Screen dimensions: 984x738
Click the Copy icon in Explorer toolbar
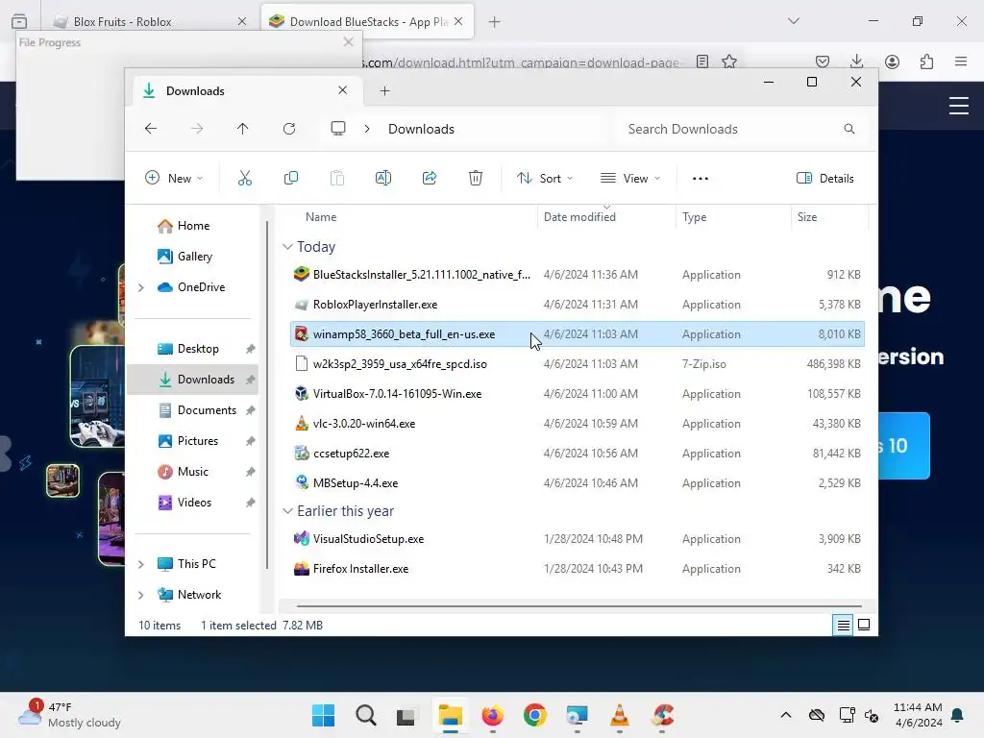(290, 178)
